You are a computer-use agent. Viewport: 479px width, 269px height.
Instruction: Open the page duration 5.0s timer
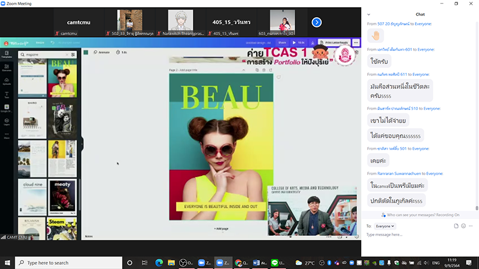(x=122, y=52)
